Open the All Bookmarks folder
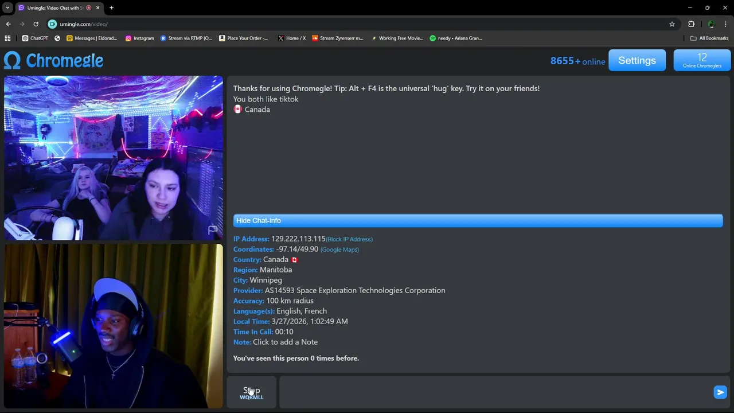734x413 pixels. click(x=709, y=38)
